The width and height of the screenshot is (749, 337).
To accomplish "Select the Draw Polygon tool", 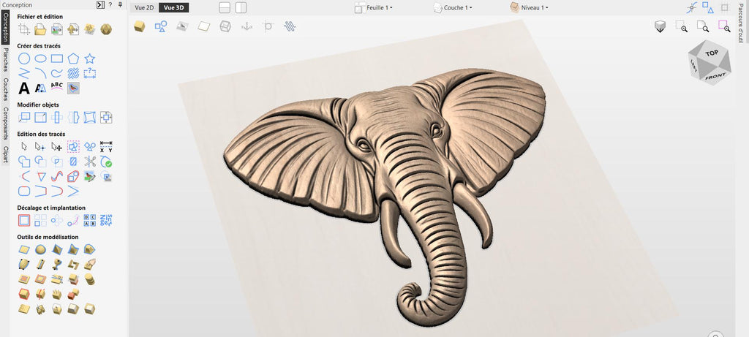I will coord(73,58).
